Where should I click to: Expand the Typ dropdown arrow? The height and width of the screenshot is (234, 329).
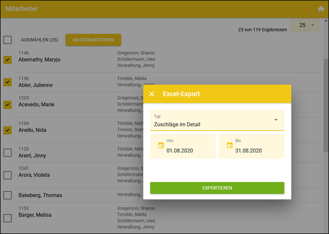[x=276, y=120]
